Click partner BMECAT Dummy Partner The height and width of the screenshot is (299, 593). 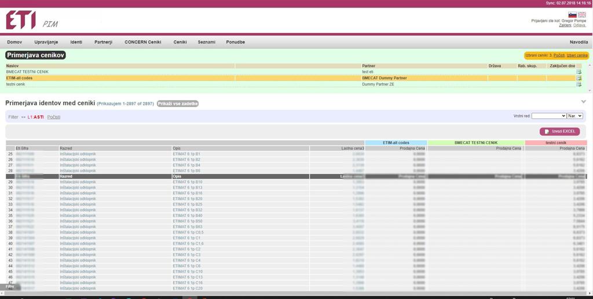tap(385, 78)
